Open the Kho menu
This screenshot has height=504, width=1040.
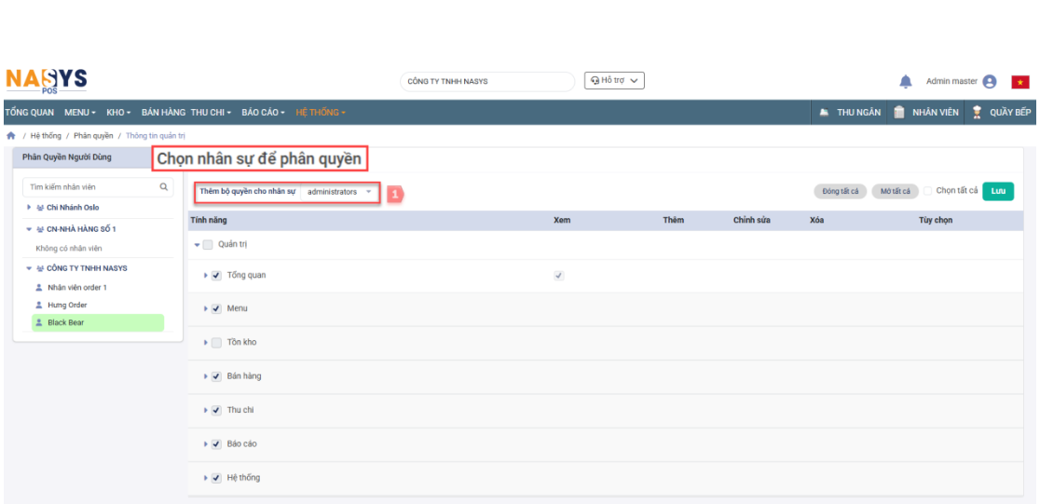[117, 113]
